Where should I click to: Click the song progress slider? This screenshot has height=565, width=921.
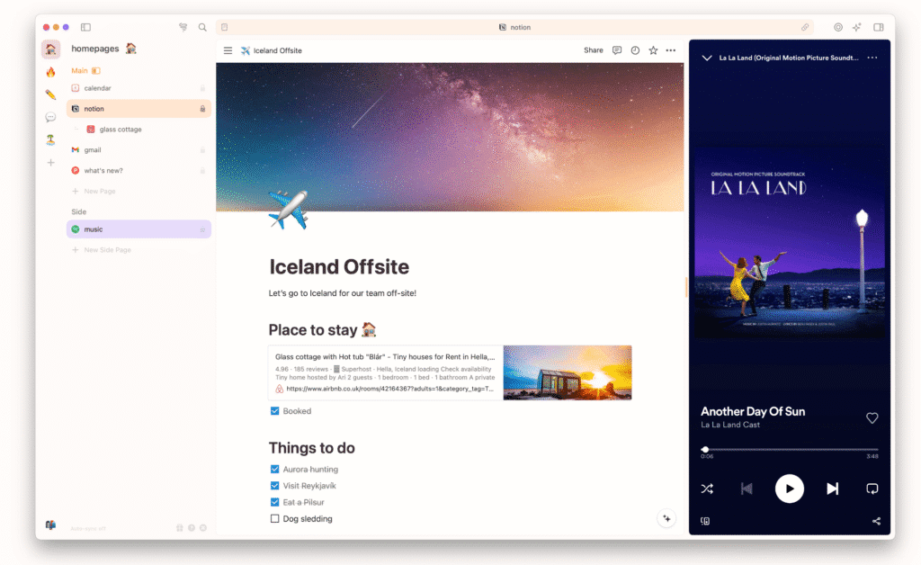click(x=790, y=449)
